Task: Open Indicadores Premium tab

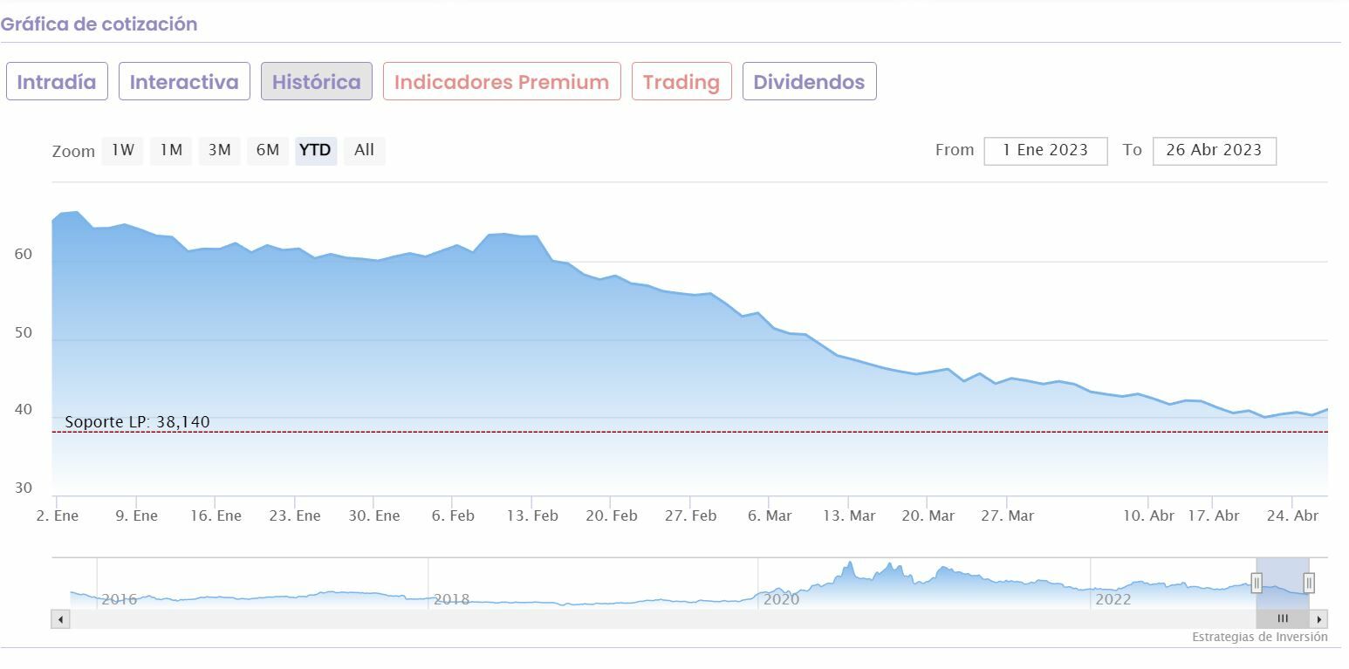Action: [x=502, y=82]
